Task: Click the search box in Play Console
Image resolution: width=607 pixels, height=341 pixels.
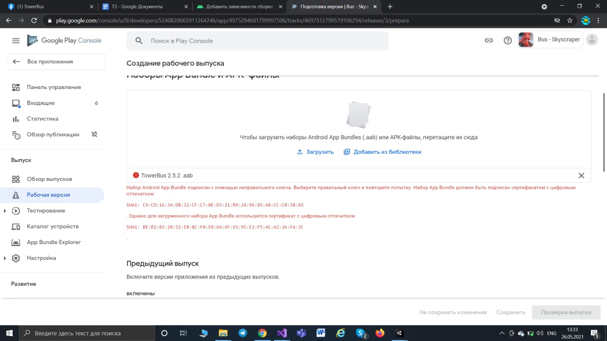Action: [258, 41]
